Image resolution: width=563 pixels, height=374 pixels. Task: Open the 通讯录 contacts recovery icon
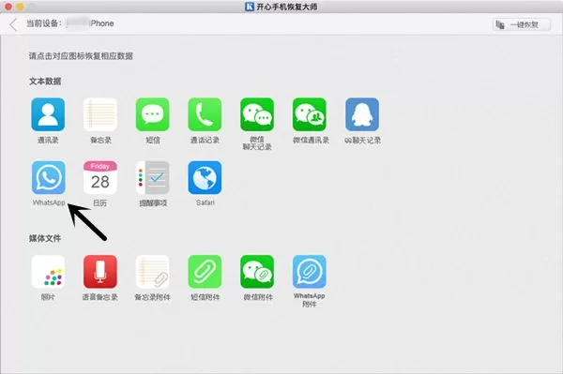(48, 114)
